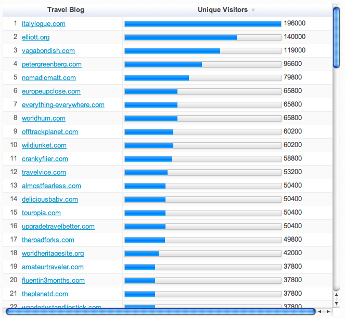Open almostfearless.com link

pyautogui.click(x=52, y=186)
